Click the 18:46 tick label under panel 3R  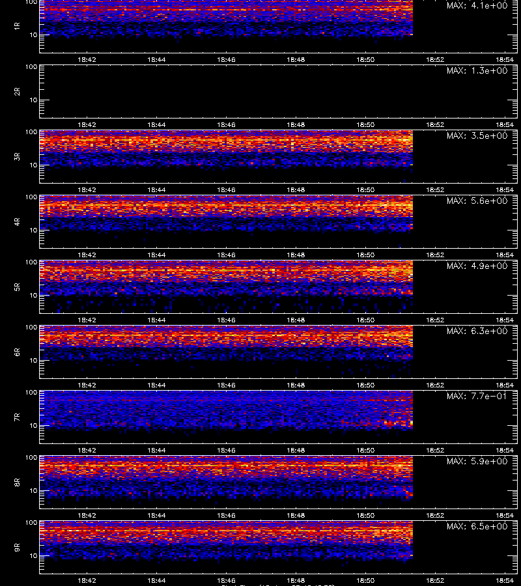[x=226, y=190]
